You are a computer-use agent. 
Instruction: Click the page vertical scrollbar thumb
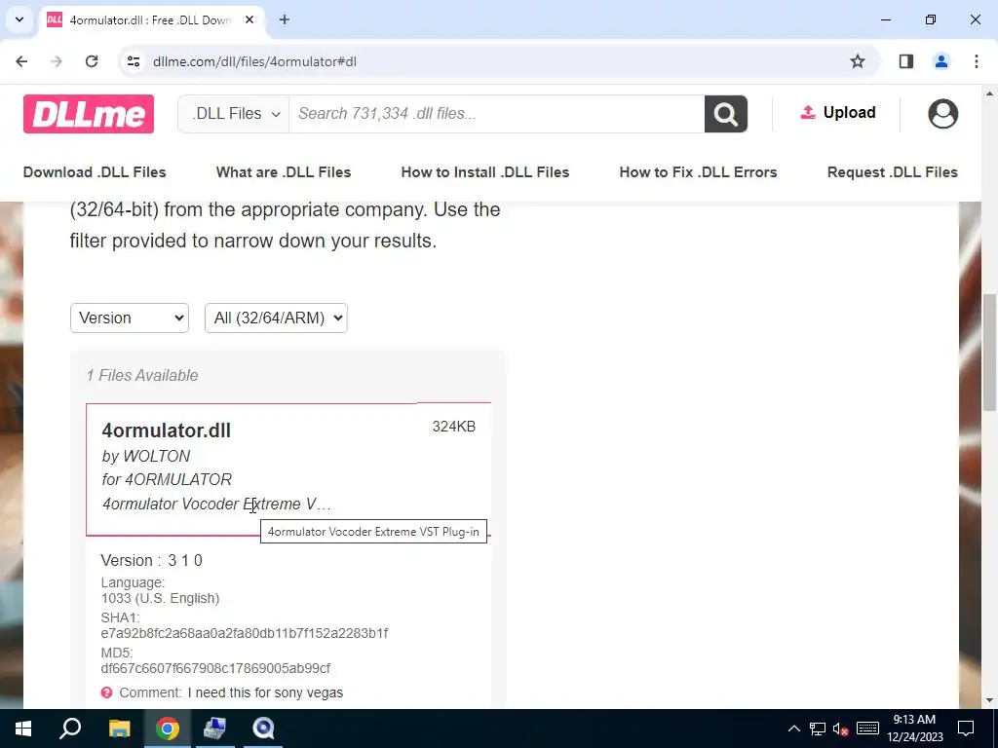click(x=989, y=353)
